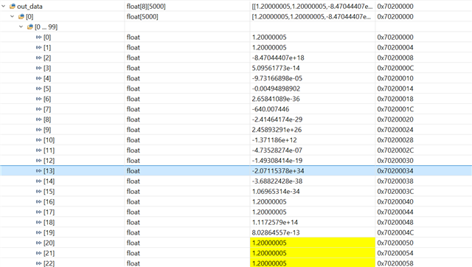Viewport: 472px width, 267px height.
Task: Select element [1] row label
Action: [47, 47]
